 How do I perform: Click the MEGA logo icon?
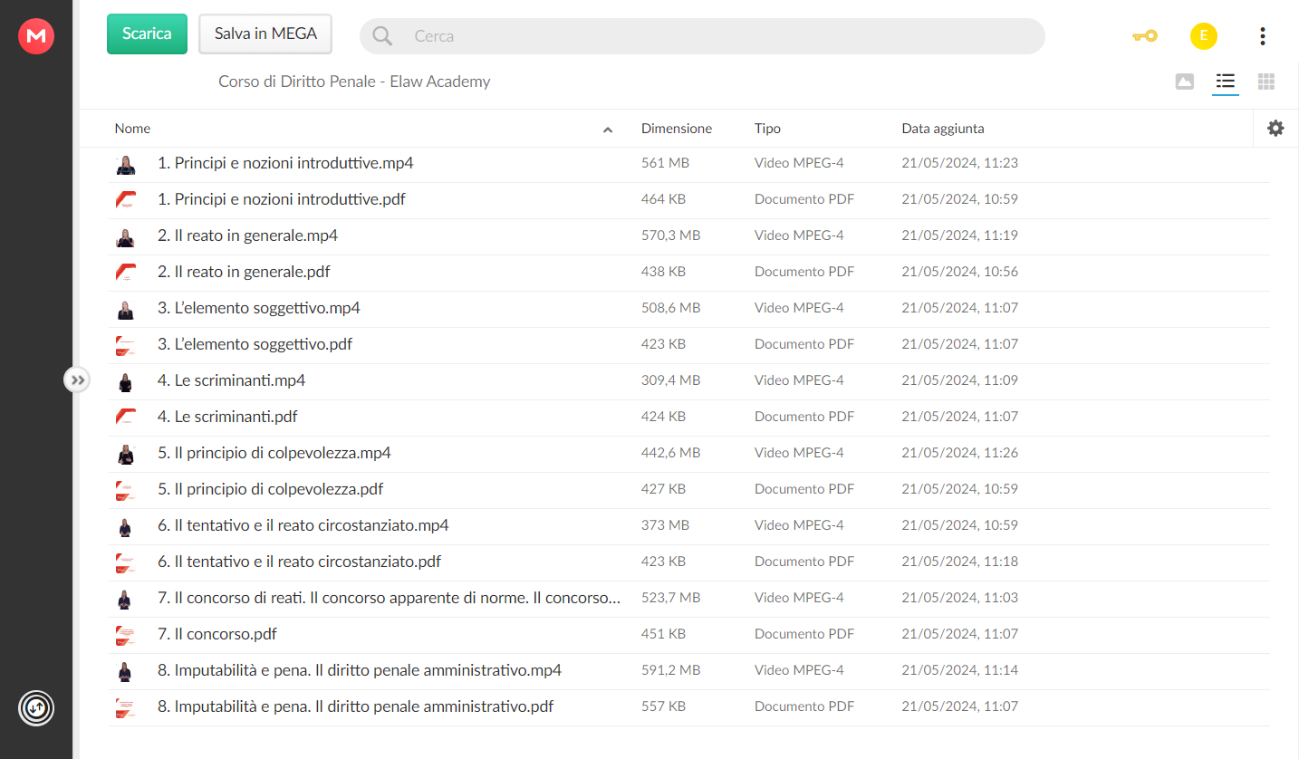pos(36,36)
